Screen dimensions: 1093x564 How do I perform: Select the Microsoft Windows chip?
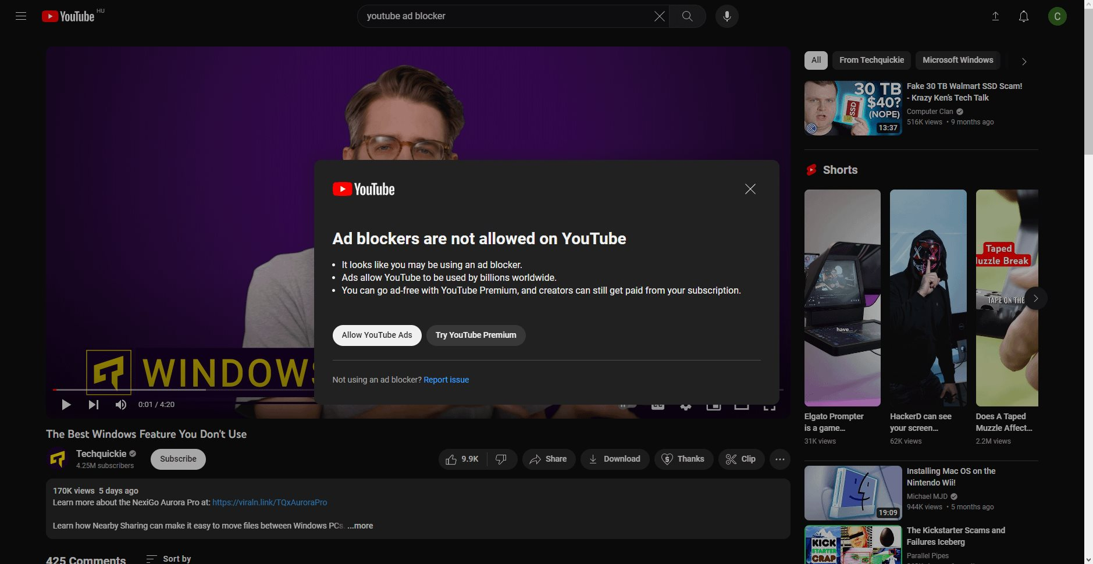[x=957, y=60]
